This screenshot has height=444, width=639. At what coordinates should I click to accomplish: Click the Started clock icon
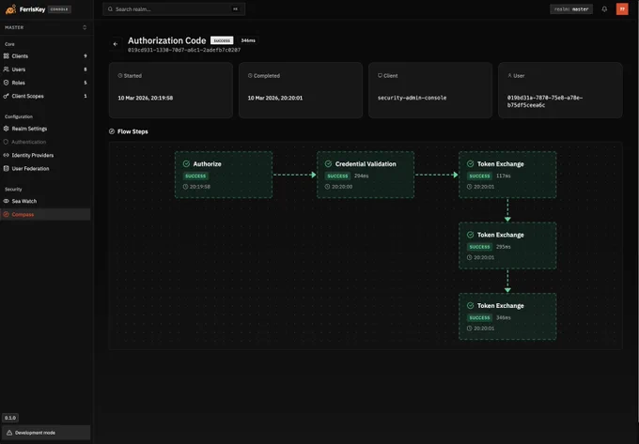tap(120, 76)
